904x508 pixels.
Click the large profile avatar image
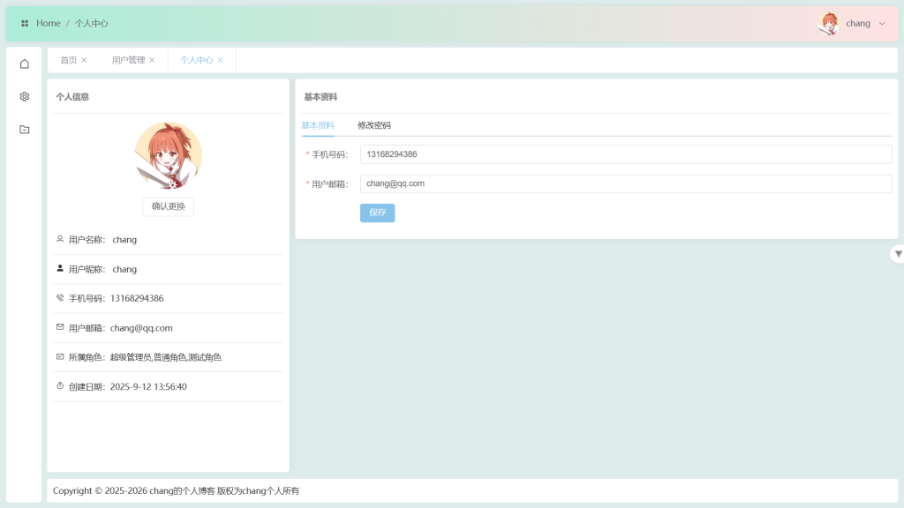point(168,156)
